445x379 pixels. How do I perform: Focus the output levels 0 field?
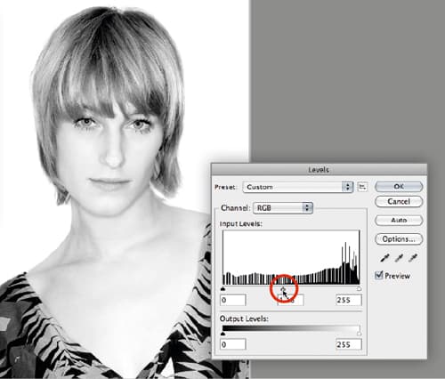[233, 344]
